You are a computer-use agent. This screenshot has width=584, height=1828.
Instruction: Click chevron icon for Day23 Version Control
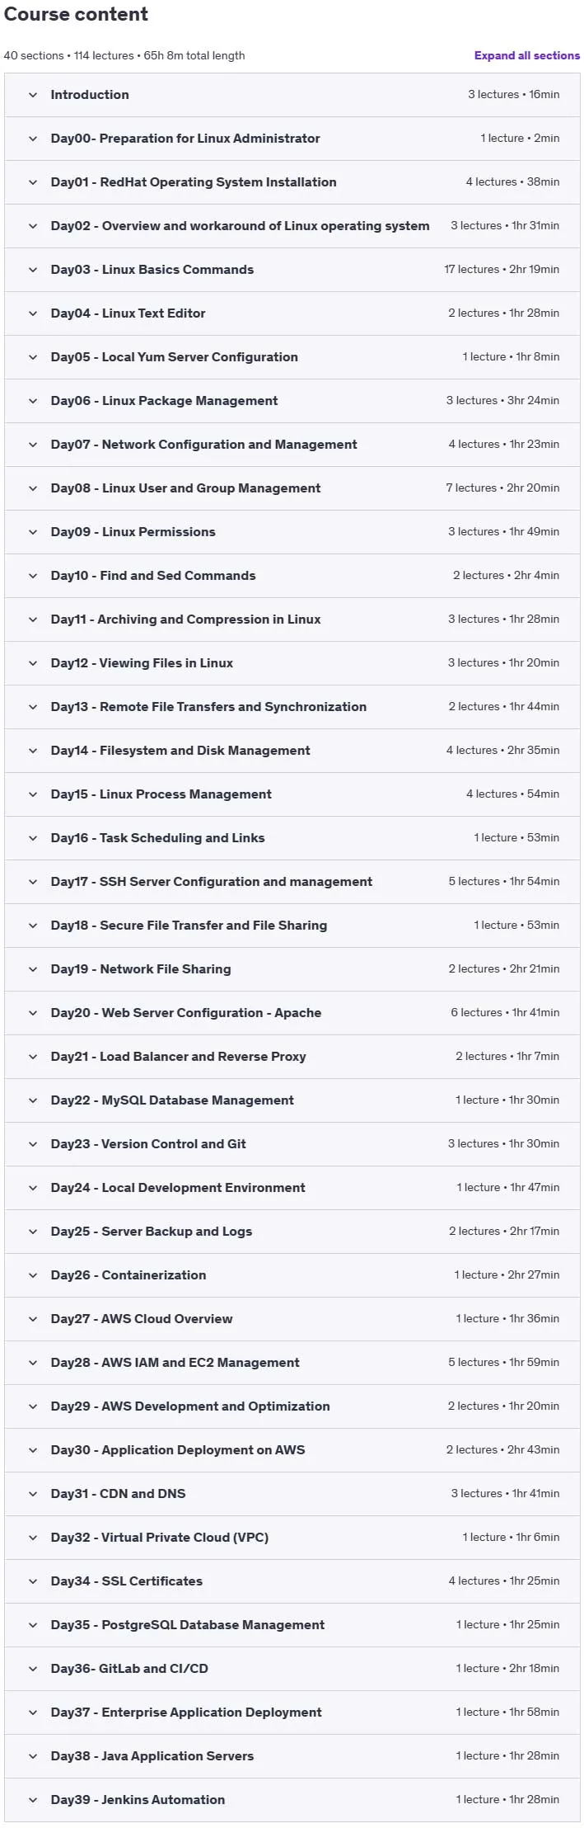pyautogui.click(x=33, y=1144)
